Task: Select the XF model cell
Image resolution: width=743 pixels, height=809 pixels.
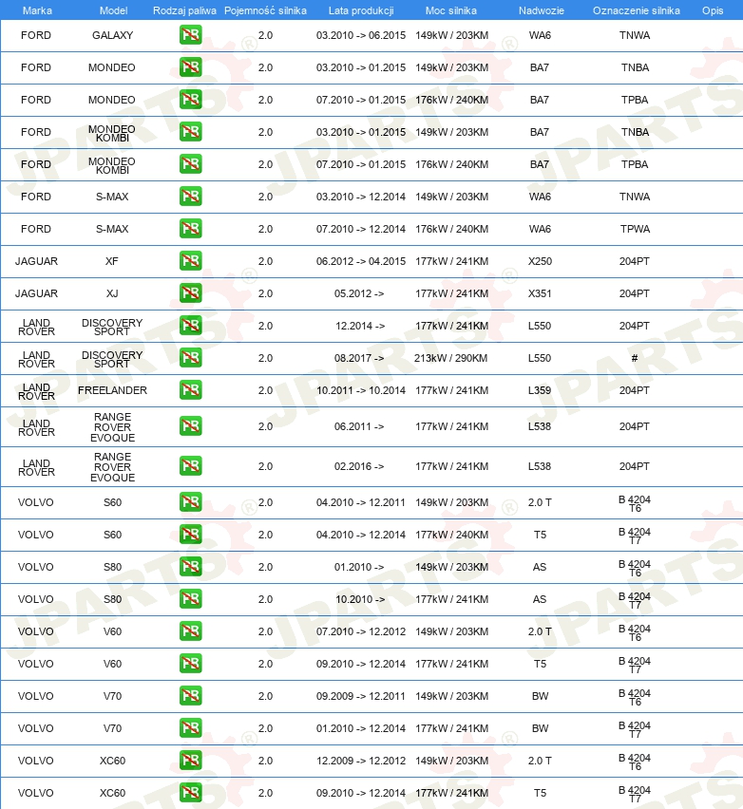Action: pos(112,261)
